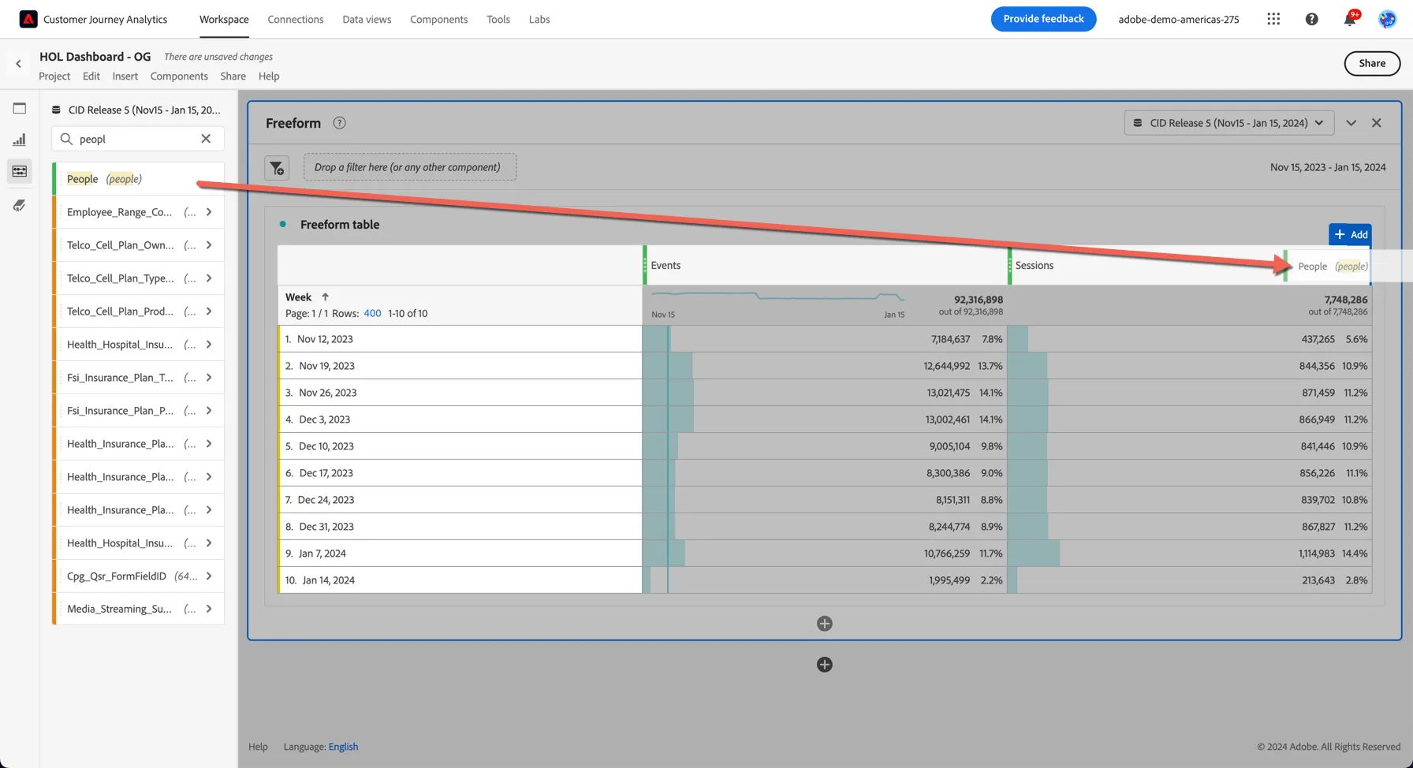Open the CID Release 5 data view dropdown
1413x768 pixels.
pos(1229,123)
